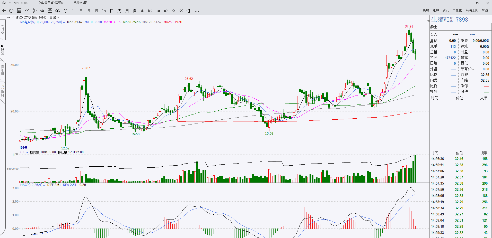Viewport: 492px width, 238px height.
Task: Open the 系统工具 menu
Action: (x=472, y=10)
